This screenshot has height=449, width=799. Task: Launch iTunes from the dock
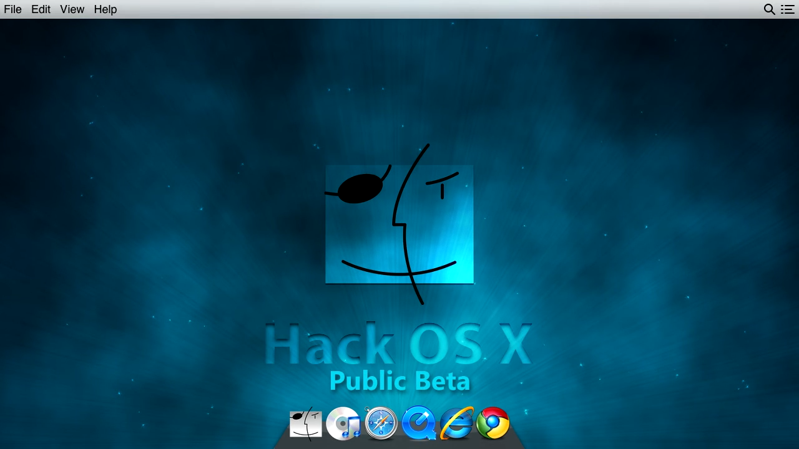(343, 423)
